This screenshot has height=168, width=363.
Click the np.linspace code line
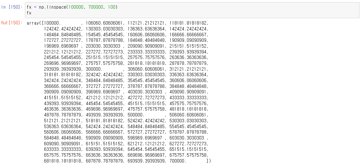point(72,7)
